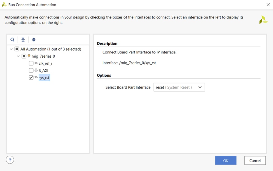Uncheck the sys_rst checkbox

(x=31, y=78)
